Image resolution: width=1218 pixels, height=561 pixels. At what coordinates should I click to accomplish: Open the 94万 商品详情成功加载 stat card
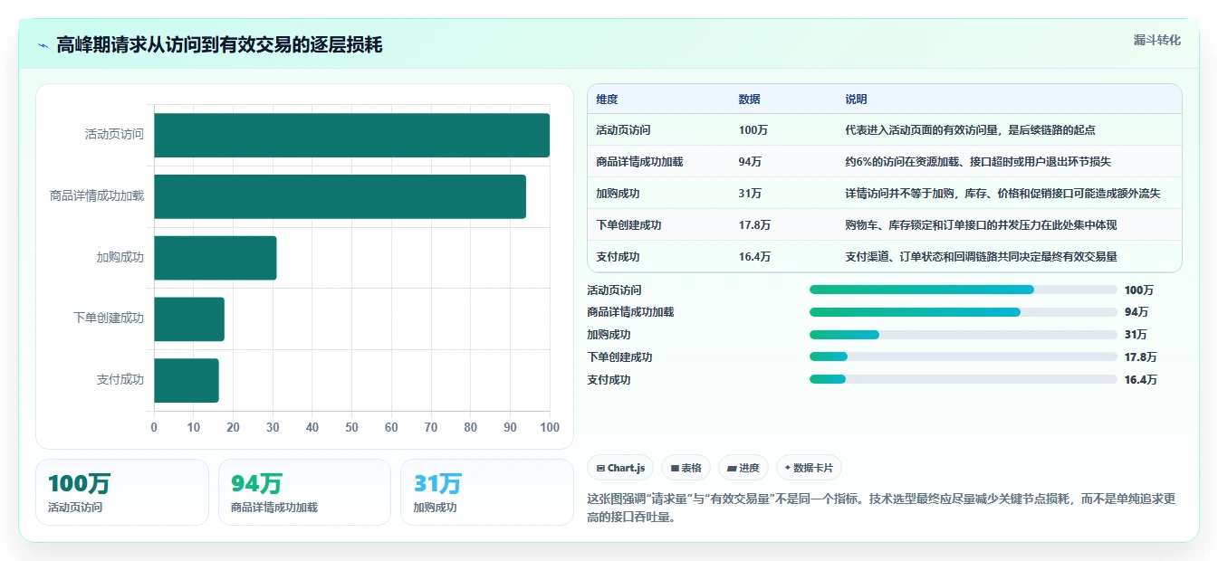(304, 492)
